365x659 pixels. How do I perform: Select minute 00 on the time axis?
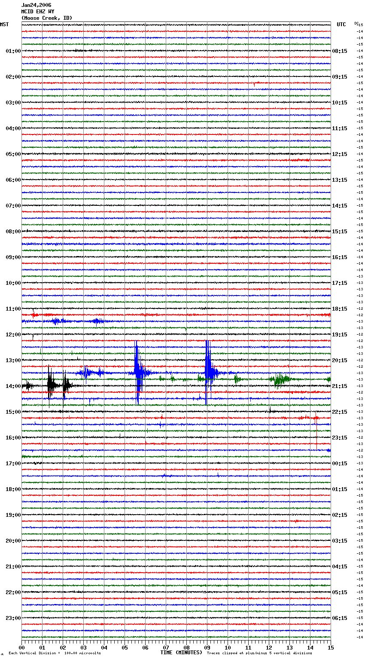(x=22, y=647)
